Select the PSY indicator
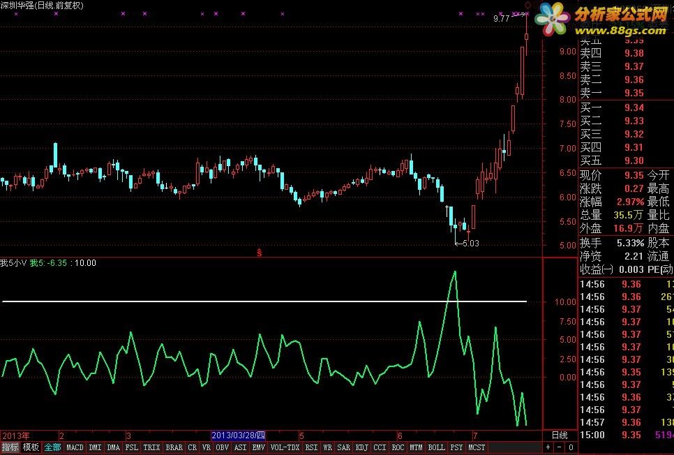674x455 pixels. tap(456, 448)
